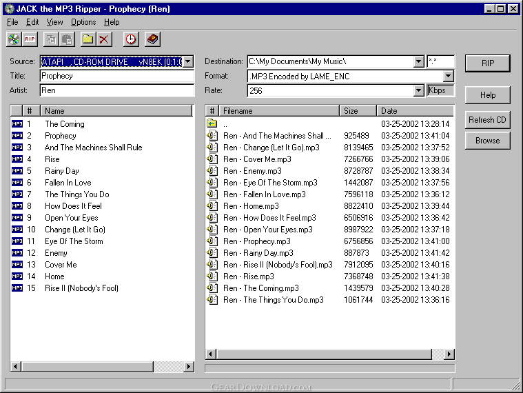Viewport: 523px width, 393px height.
Task: Click right arrow of track list scrollbar
Action: pyautogui.click(x=189, y=367)
